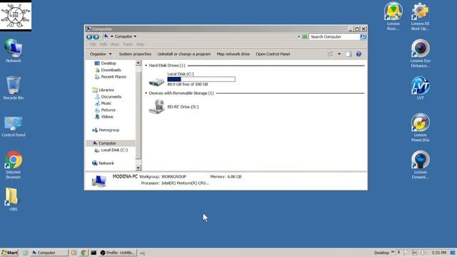Open the Organize dropdown menu
Viewport: 457px width, 257px height.
[101, 54]
